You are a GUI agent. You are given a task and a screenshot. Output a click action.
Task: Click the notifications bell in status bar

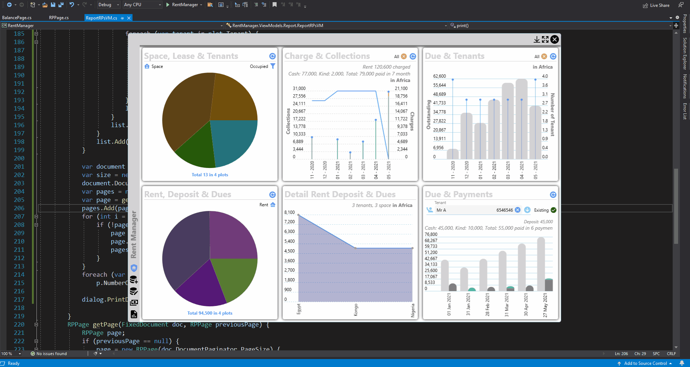pos(682,363)
